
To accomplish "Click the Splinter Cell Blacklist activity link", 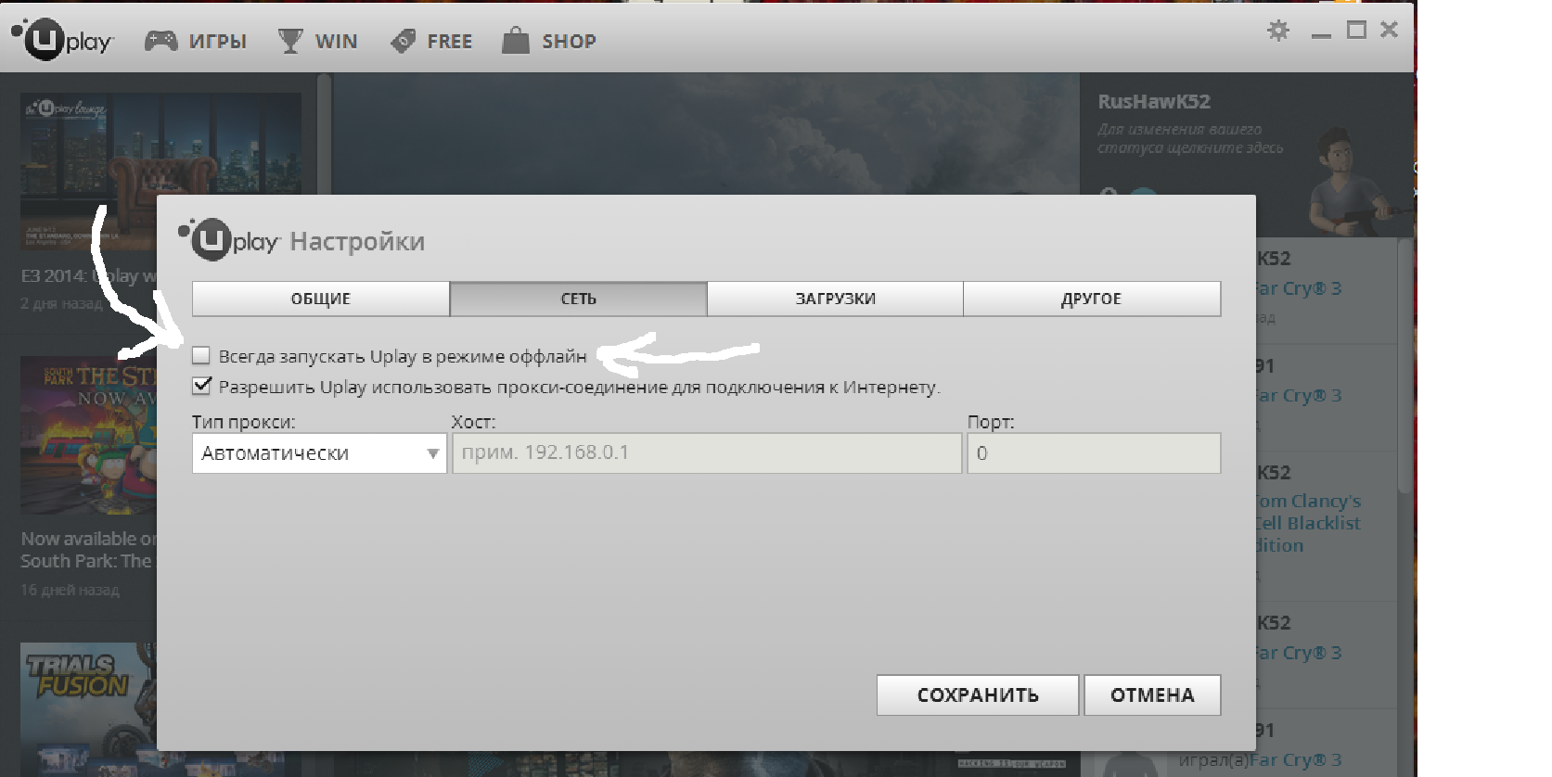I will tap(1308, 523).
